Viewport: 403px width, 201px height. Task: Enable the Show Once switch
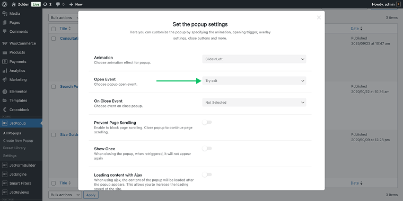[207, 149]
